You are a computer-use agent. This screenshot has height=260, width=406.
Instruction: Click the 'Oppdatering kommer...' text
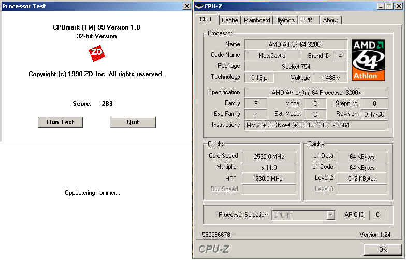[92, 193]
